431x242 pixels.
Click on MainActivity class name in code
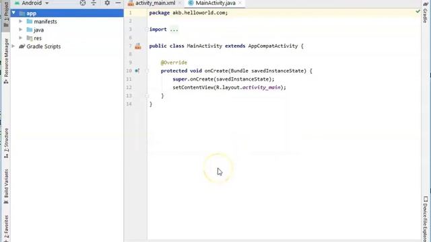coord(204,46)
